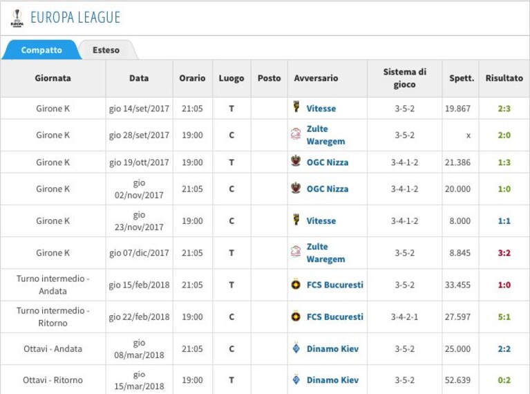Open the Zulte Waregem link for the 07/dic/2017 match
Viewport: 530px width, 394px height.
pyautogui.click(x=326, y=253)
